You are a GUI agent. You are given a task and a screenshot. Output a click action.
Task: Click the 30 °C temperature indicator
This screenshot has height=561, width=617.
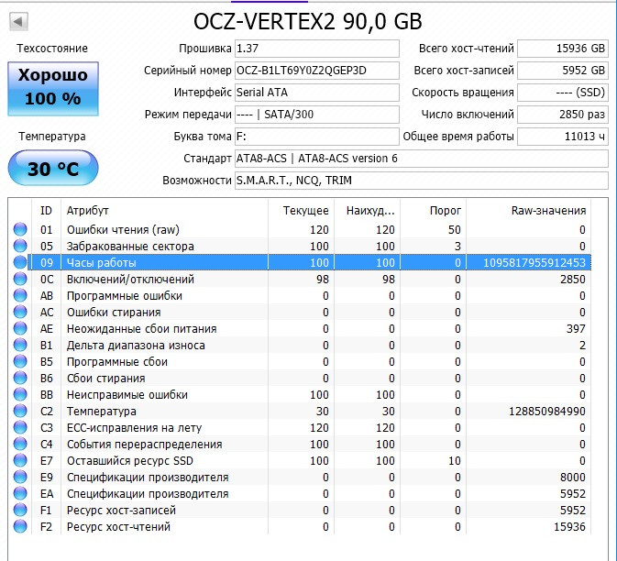point(53,168)
